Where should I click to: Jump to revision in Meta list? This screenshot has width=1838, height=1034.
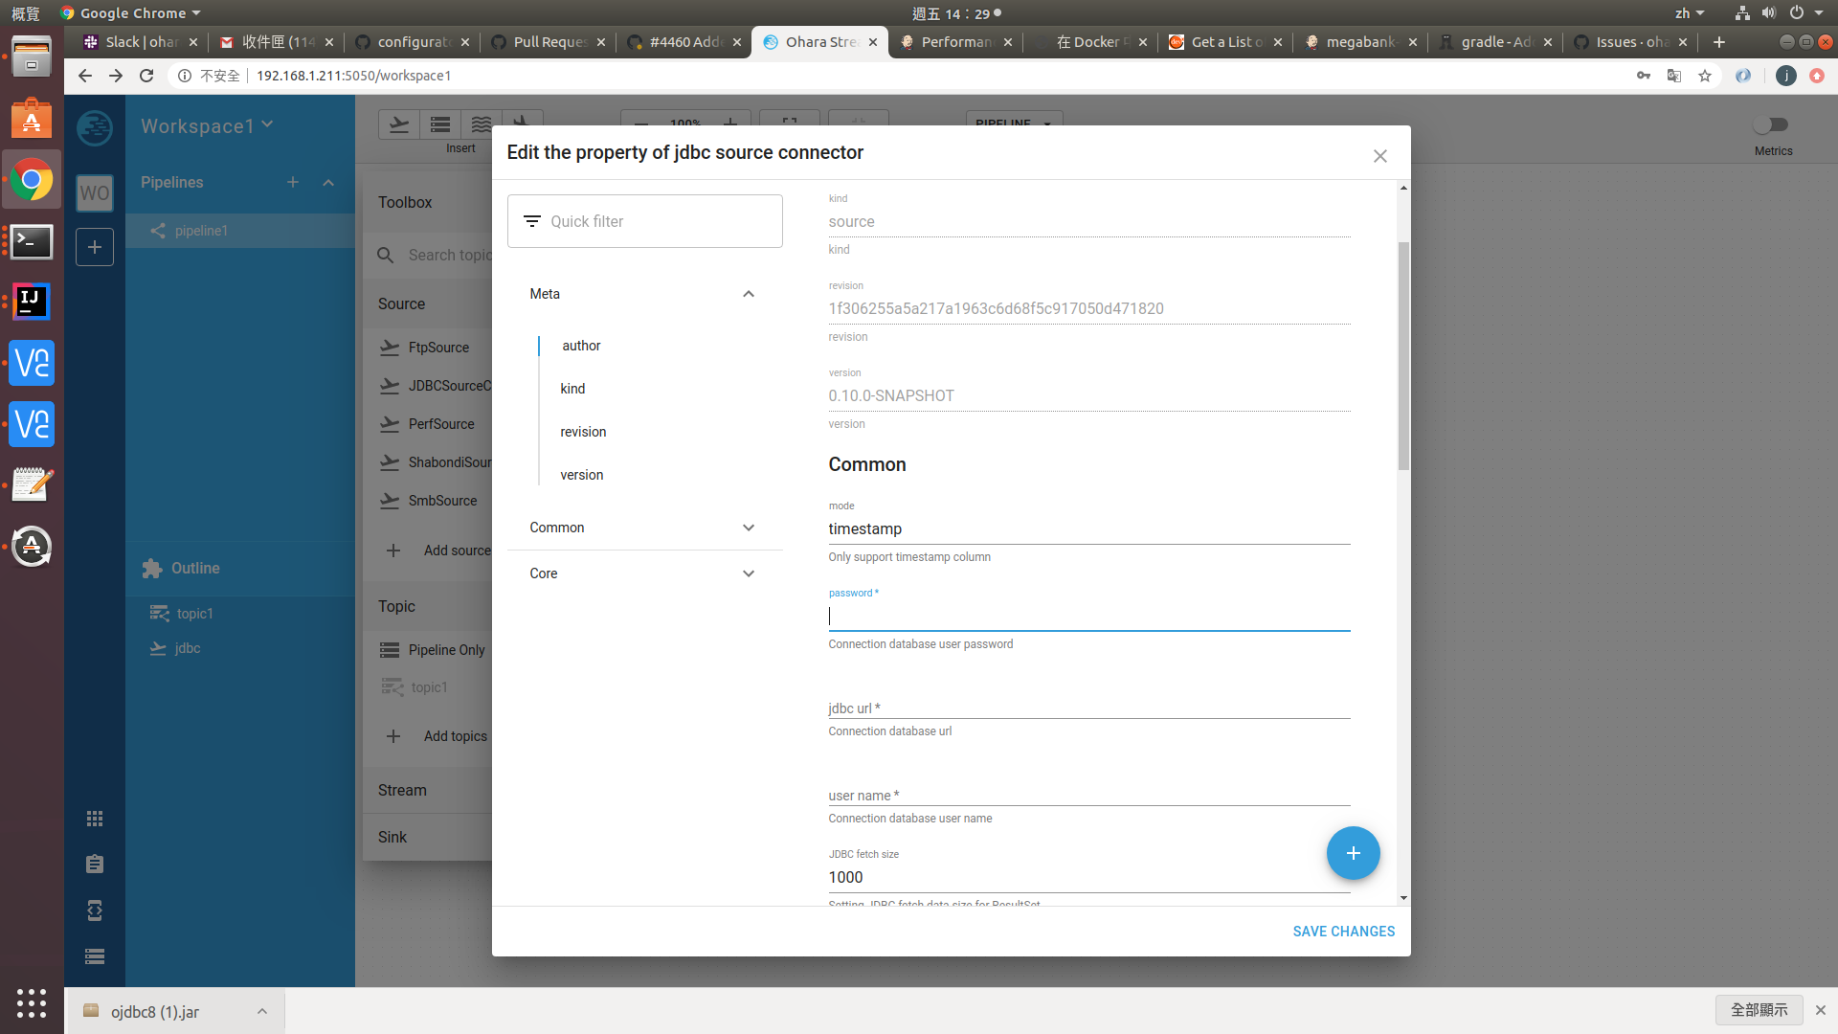click(583, 432)
